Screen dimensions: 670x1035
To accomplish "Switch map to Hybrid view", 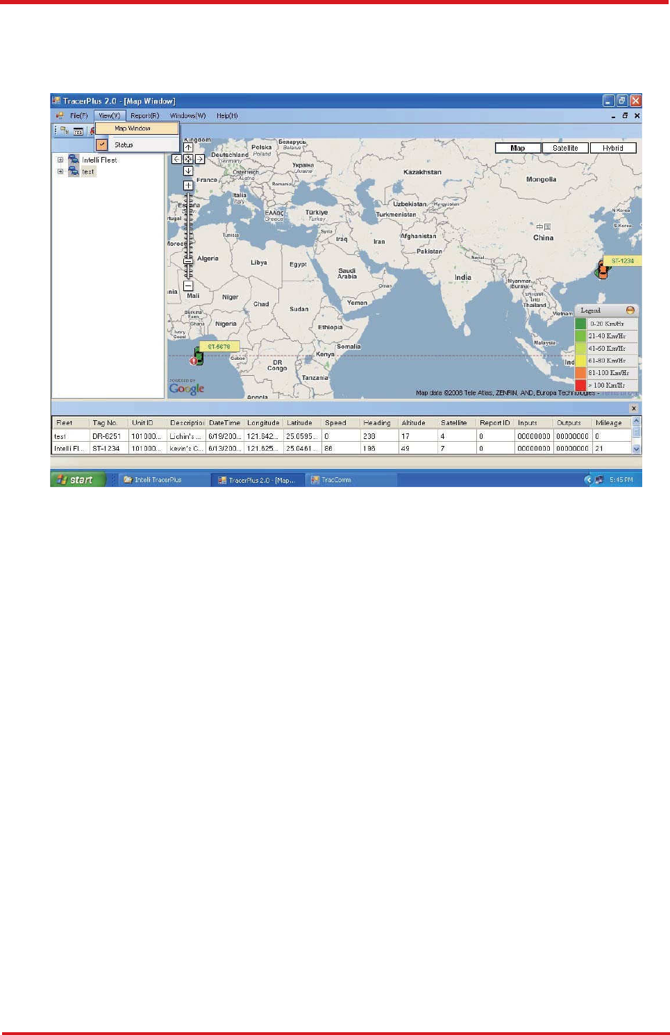I will pyautogui.click(x=613, y=148).
